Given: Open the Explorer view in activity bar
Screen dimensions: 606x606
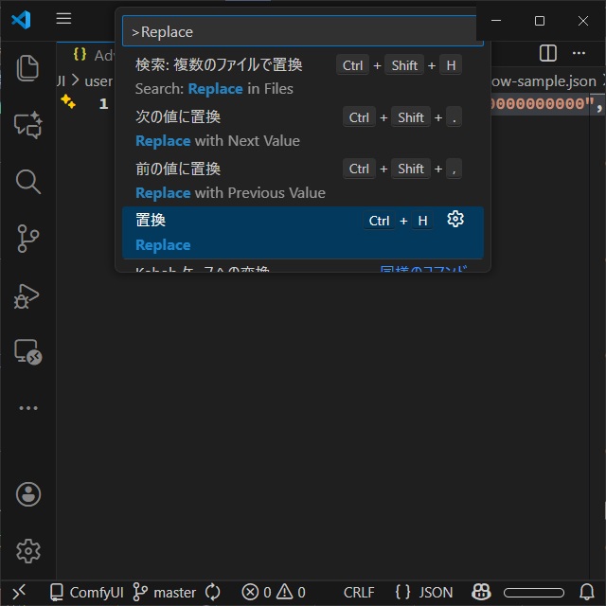Looking at the screenshot, I should 28,68.
